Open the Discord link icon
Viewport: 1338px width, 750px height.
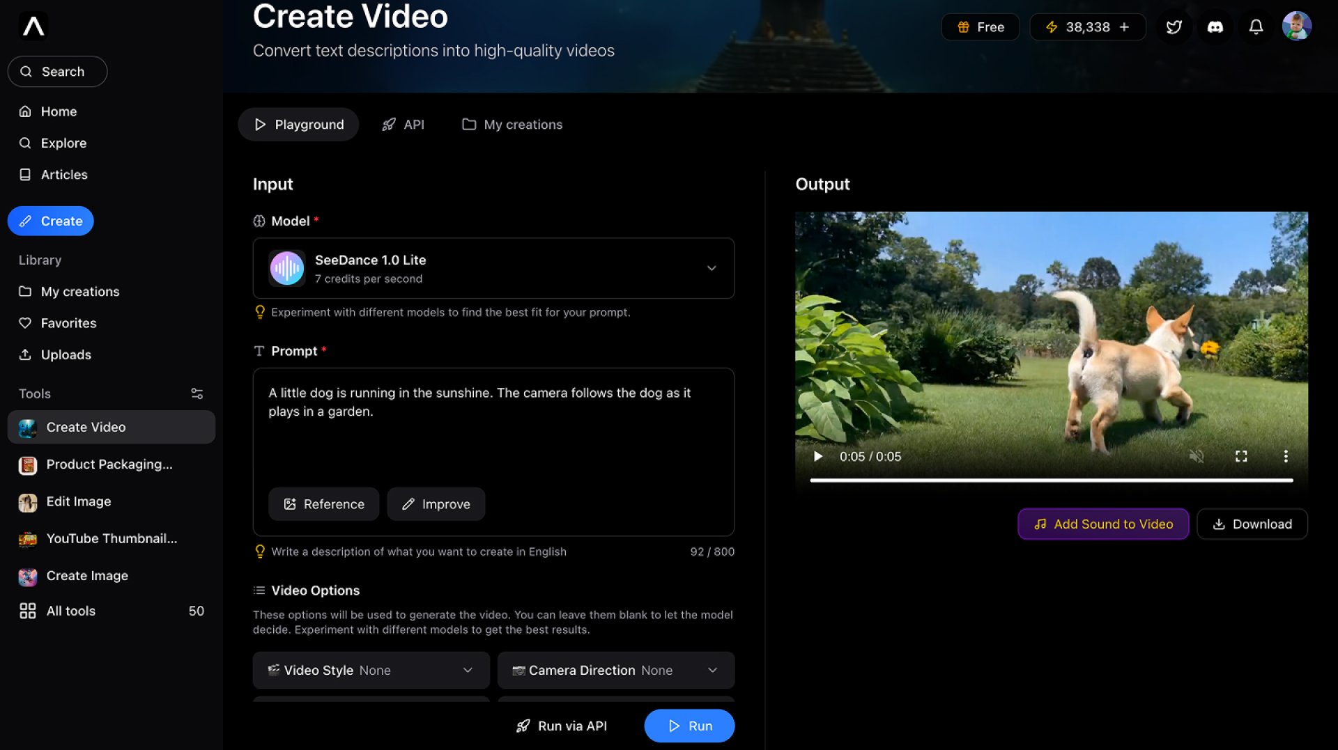1215,27
